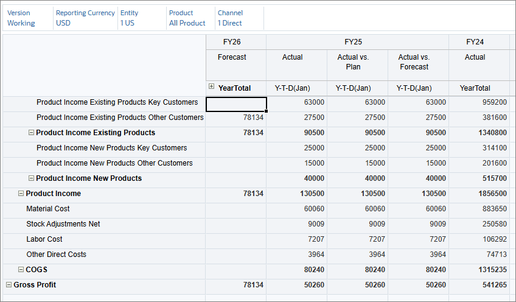Image resolution: width=516 pixels, height=302 pixels.
Task: Collapse the Product Income row
Action: (21, 194)
